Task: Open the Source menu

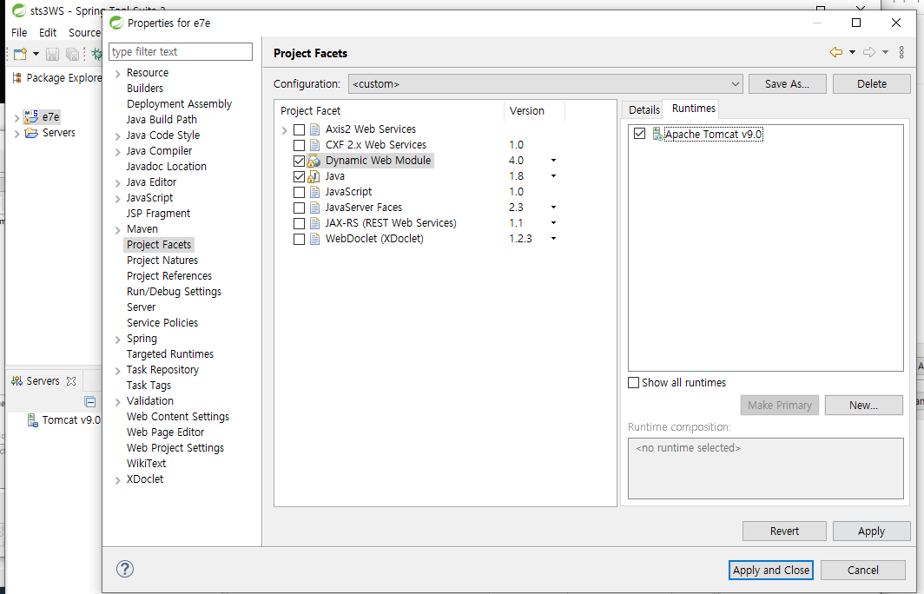Action: coord(84,32)
